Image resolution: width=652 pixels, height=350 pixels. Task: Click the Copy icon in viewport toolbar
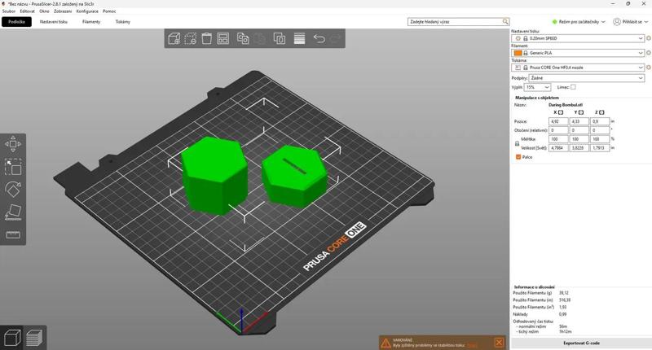[x=243, y=38]
